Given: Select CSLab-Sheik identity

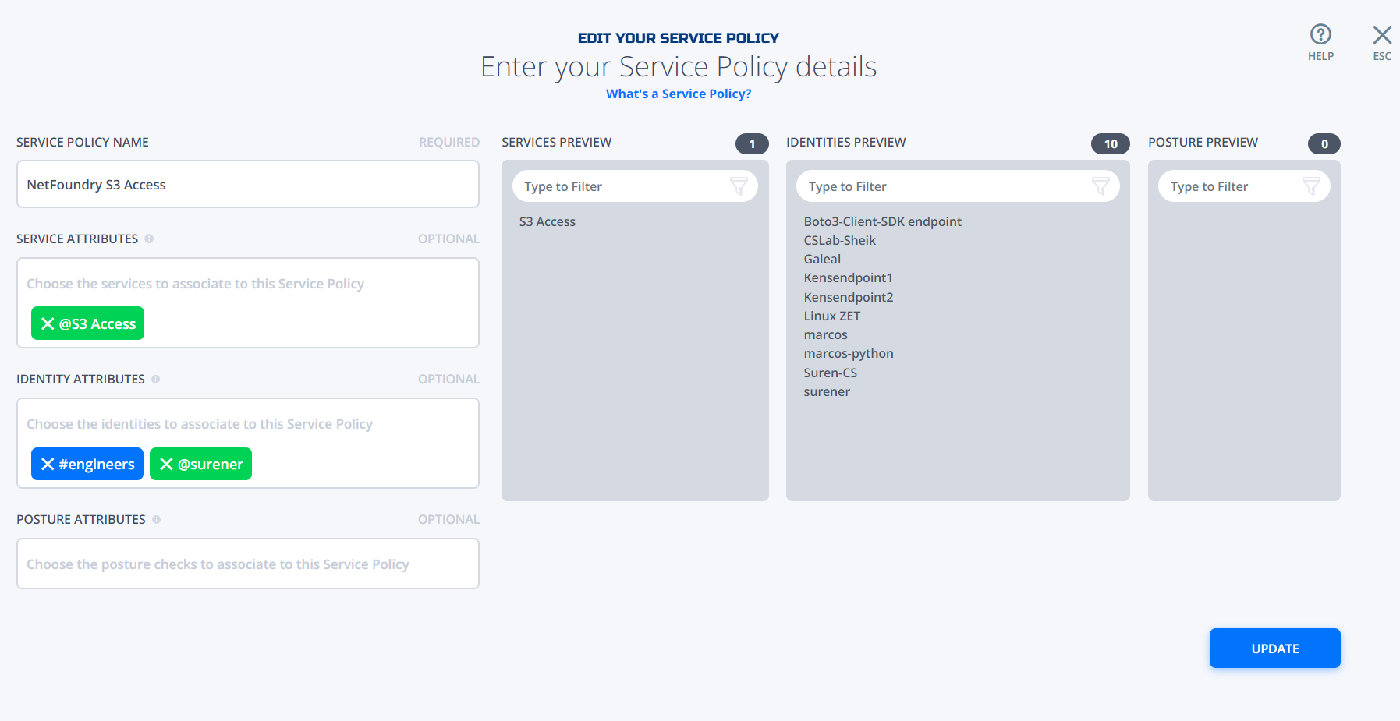Looking at the screenshot, I should tap(840, 240).
